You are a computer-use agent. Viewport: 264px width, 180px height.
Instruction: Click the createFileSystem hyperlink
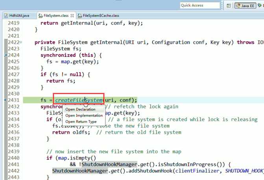pyautogui.click(x=79, y=100)
